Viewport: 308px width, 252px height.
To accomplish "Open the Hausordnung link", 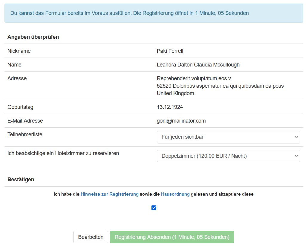I will pos(175,194).
